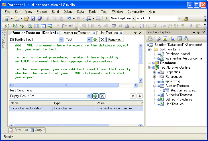Image resolution: width=208 pixels, height=141 pixels.
Task: Click the Show All Files icon
Action: pos(158,39)
